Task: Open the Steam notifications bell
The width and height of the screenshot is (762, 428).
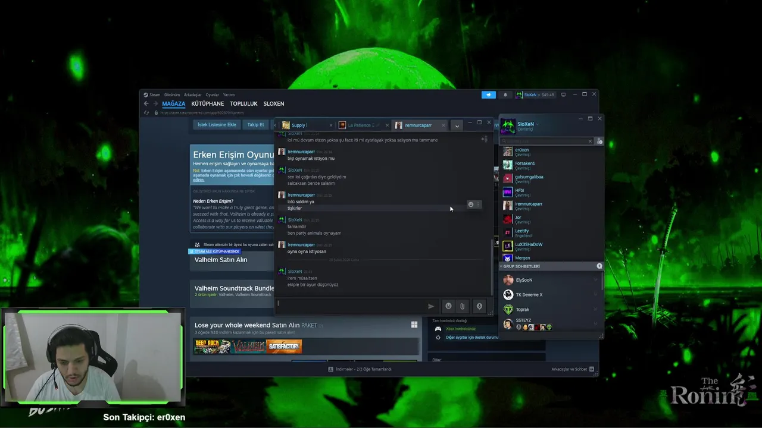Action: coord(505,95)
